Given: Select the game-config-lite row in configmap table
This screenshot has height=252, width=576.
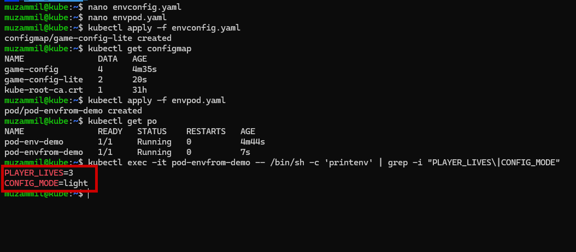Looking at the screenshot, I should 73,80.
